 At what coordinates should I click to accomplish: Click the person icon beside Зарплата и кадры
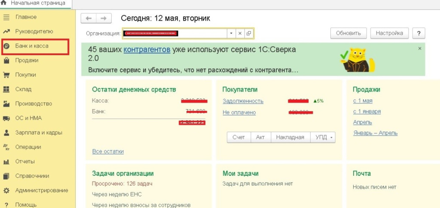6,133
